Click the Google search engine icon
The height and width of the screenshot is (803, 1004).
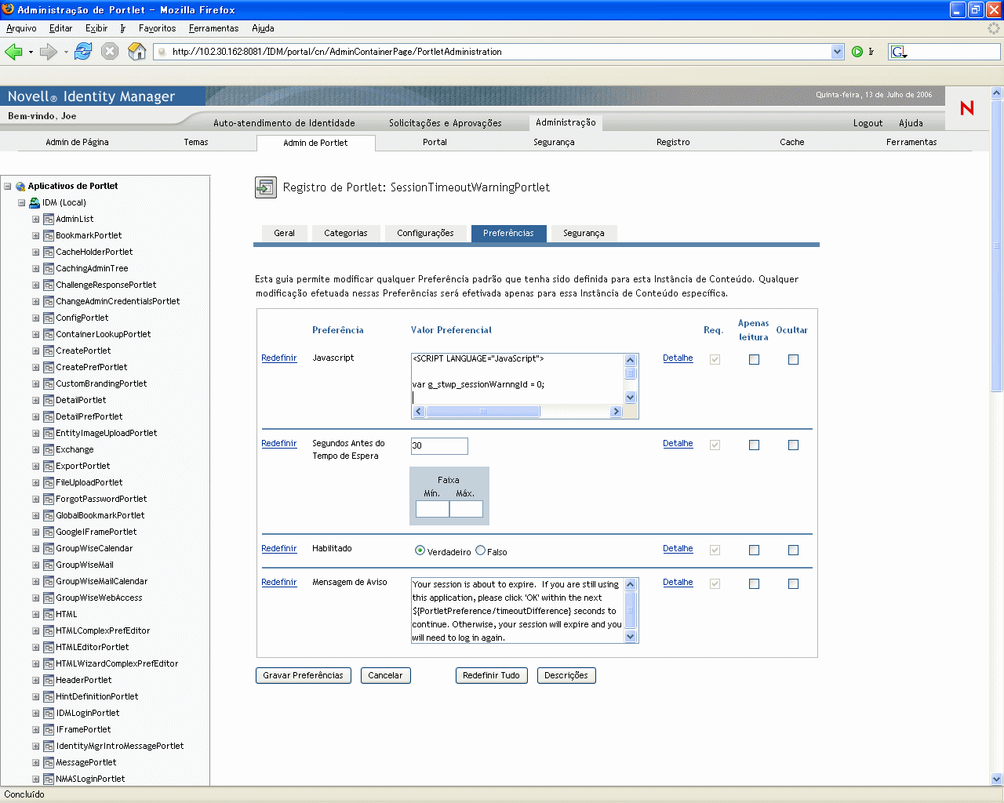coord(898,52)
